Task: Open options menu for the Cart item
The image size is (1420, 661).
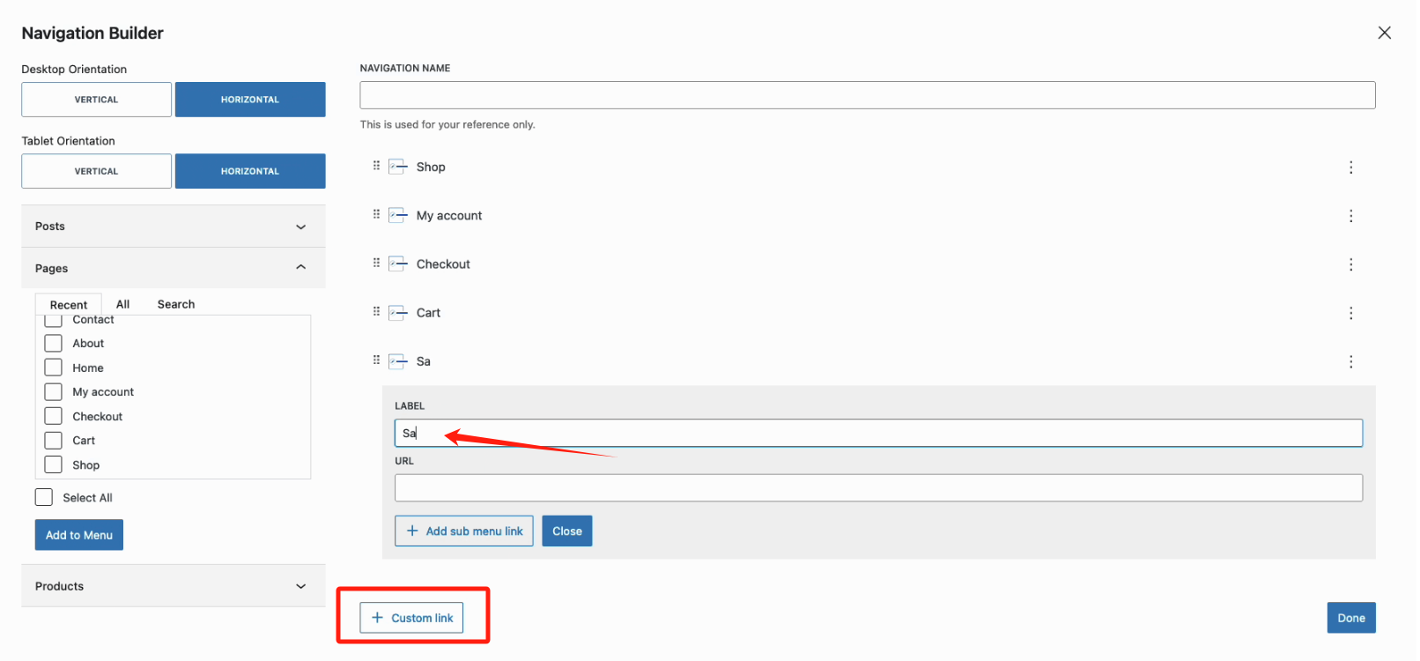Action: [x=1350, y=313]
